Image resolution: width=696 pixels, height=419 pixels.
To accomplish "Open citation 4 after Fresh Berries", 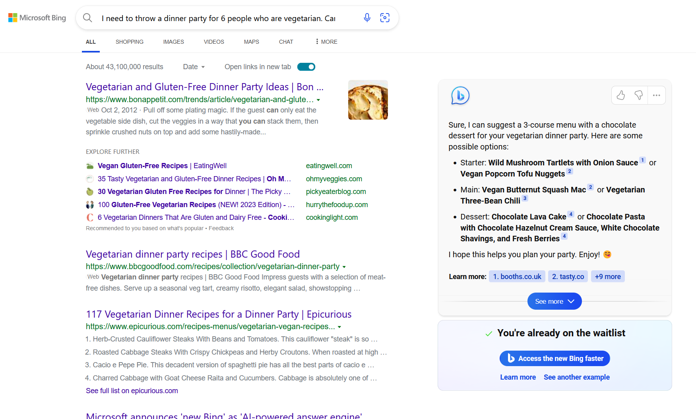I will (564, 236).
